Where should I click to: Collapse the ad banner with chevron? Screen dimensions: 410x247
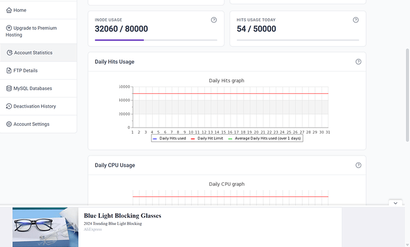coord(396,203)
